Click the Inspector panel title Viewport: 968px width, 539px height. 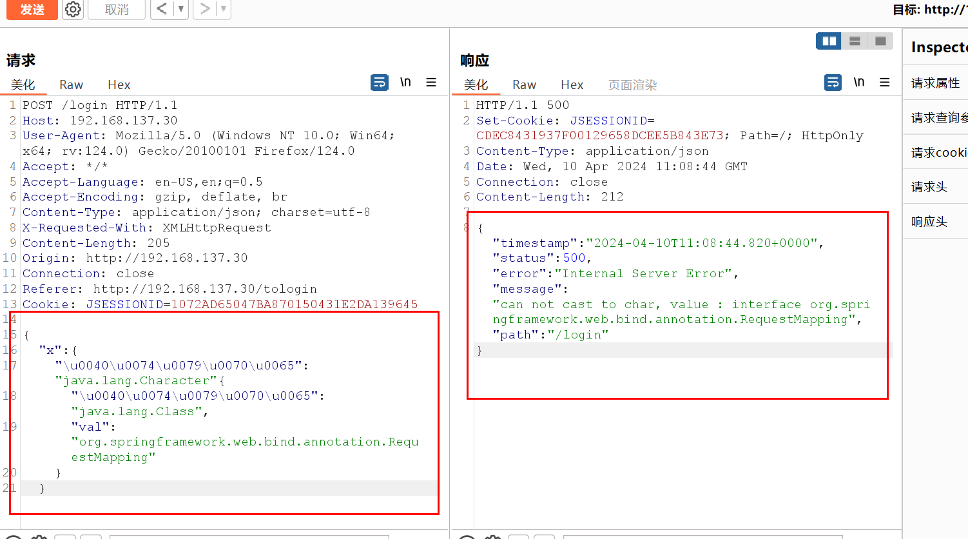939,47
